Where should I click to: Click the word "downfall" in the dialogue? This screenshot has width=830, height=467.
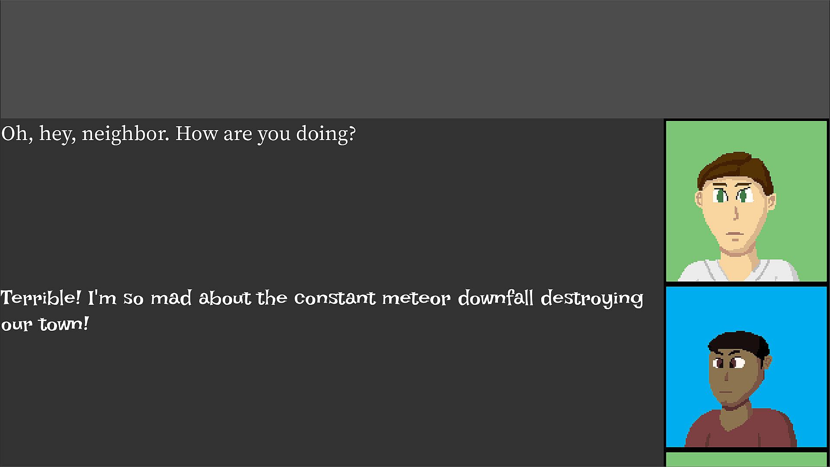495,298
